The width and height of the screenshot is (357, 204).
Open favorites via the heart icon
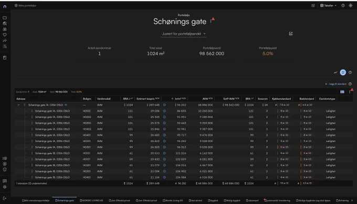5,35
